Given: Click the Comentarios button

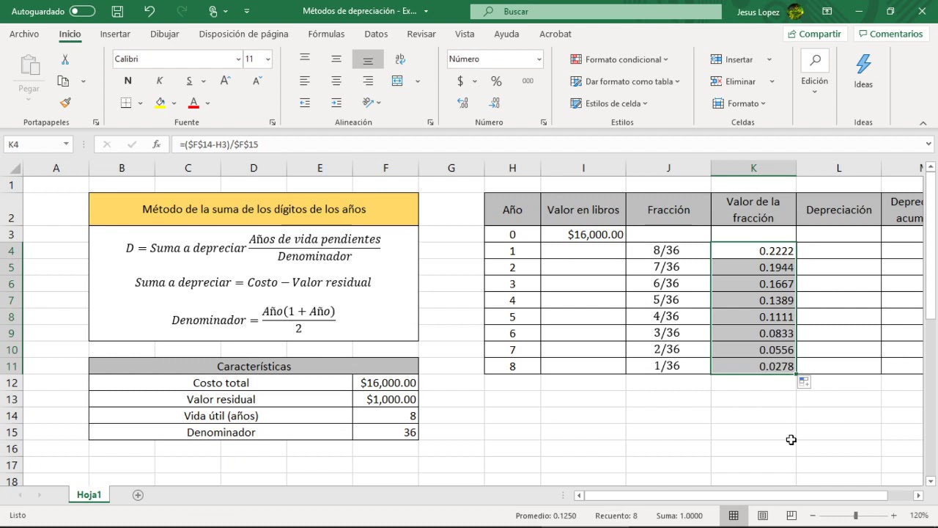Looking at the screenshot, I should coord(891,34).
